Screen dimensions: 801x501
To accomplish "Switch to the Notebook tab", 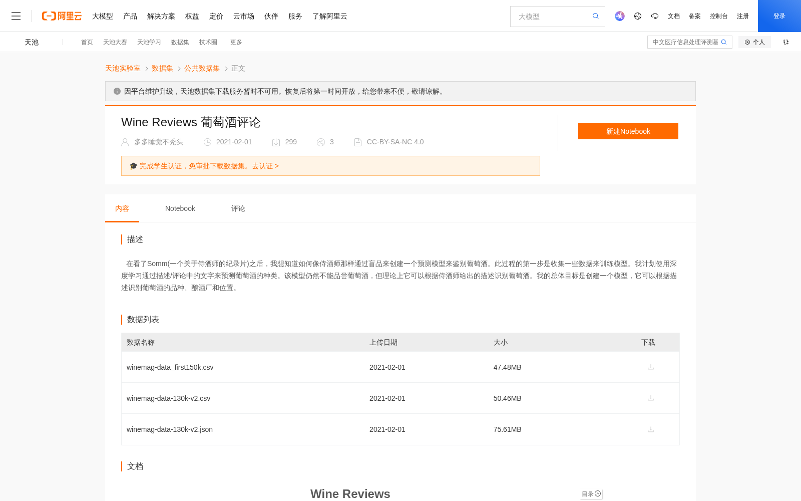I will pyautogui.click(x=180, y=208).
